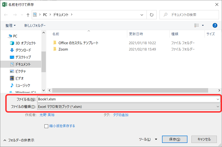Open the Zoom folder icon
Screen dimensions: 222x147
coord(55,49)
